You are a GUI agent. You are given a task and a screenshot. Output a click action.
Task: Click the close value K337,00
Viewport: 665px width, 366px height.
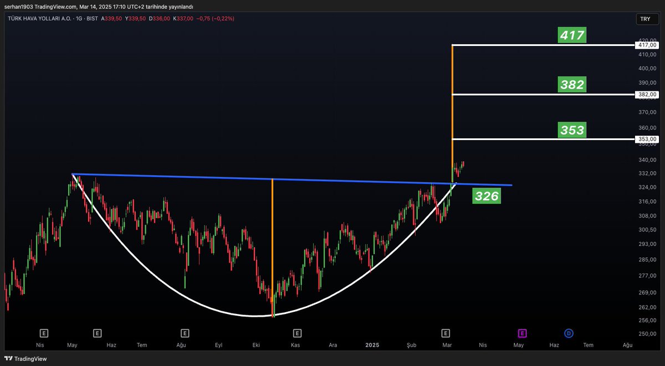click(183, 18)
